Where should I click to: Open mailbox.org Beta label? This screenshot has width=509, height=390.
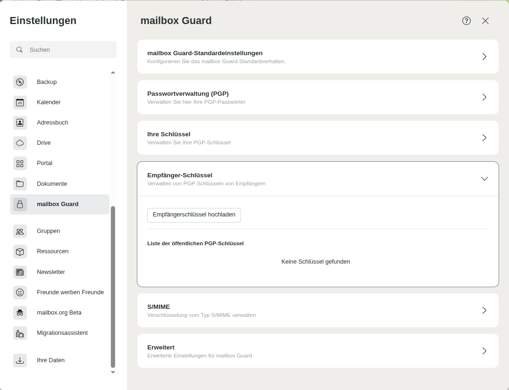59,313
